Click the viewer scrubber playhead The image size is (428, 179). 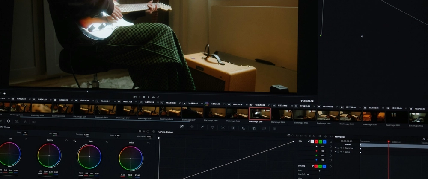87,92
